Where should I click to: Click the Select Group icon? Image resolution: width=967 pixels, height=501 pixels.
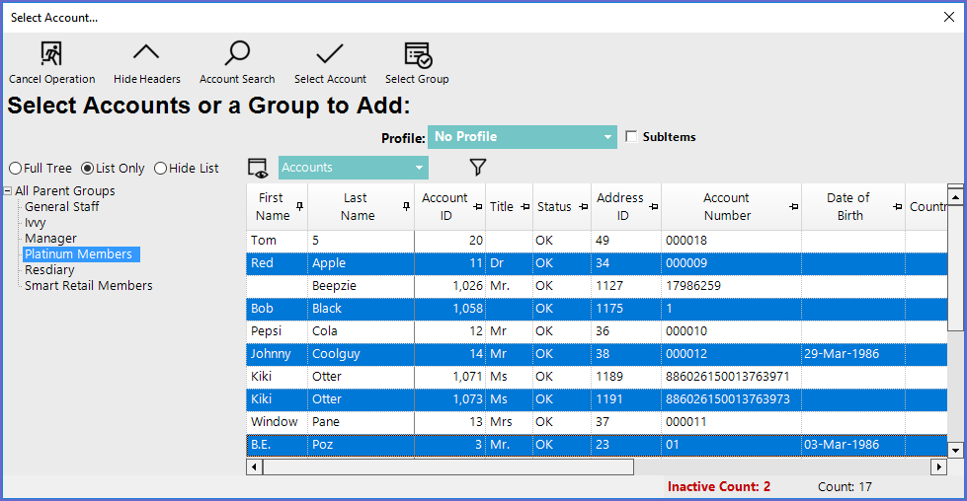[x=417, y=54]
